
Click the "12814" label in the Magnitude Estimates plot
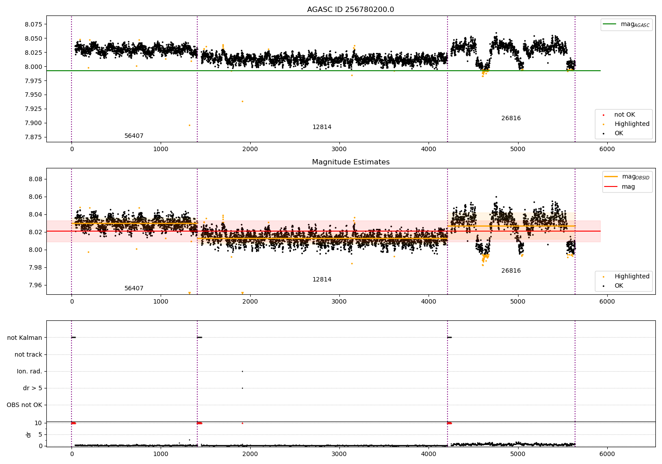coord(322,280)
